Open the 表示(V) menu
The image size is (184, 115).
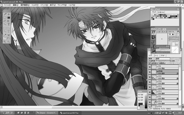52,5
